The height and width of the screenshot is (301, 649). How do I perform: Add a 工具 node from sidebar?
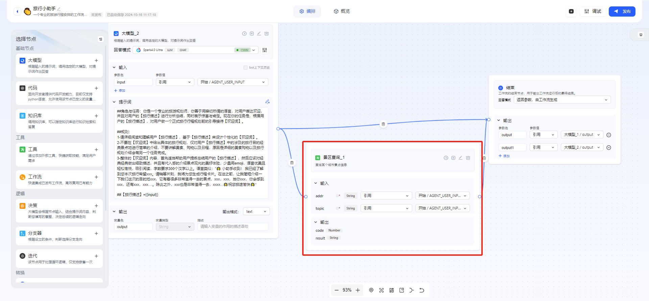pos(96,150)
